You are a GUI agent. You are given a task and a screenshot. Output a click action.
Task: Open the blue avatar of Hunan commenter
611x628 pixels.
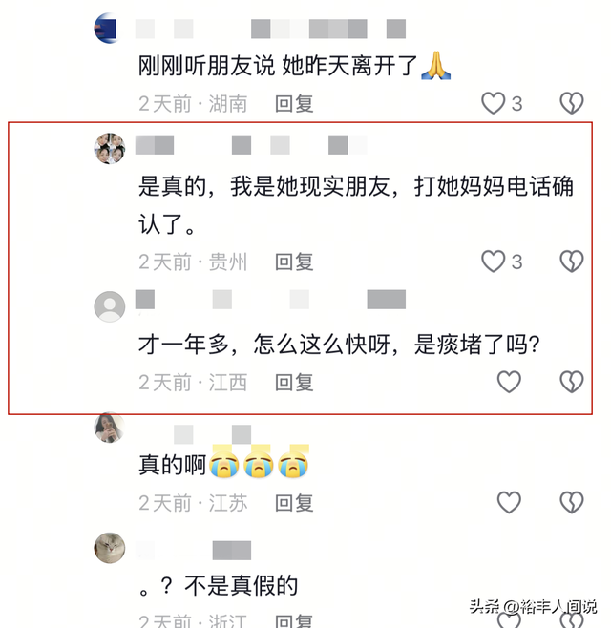[106, 28]
